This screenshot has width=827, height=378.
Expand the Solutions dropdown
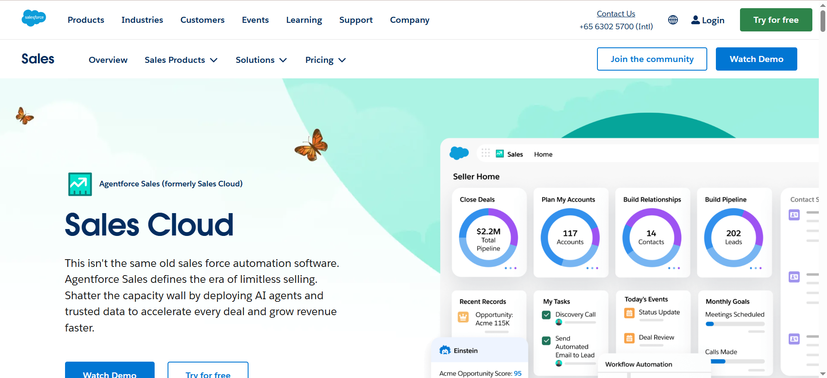point(261,60)
